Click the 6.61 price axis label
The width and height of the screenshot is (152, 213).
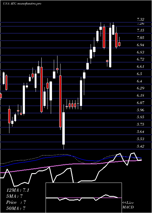click(140, 67)
